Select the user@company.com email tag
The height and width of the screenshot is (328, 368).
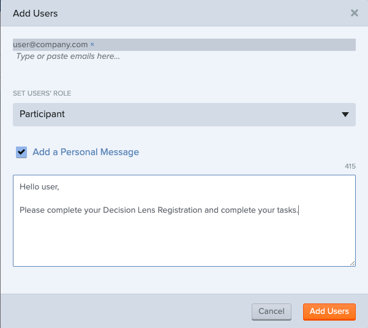tap(50, 44)
